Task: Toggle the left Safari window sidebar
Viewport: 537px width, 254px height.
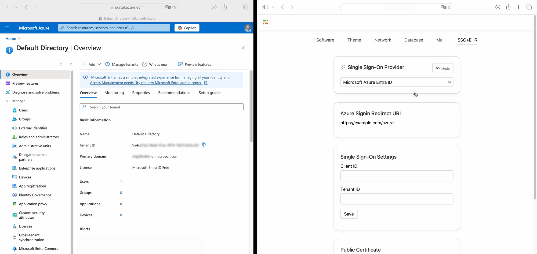Action: [x=9, y=7]
